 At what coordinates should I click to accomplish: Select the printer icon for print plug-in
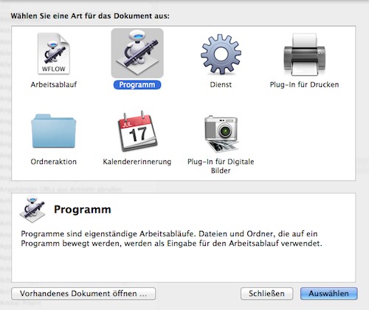[304, 55]
